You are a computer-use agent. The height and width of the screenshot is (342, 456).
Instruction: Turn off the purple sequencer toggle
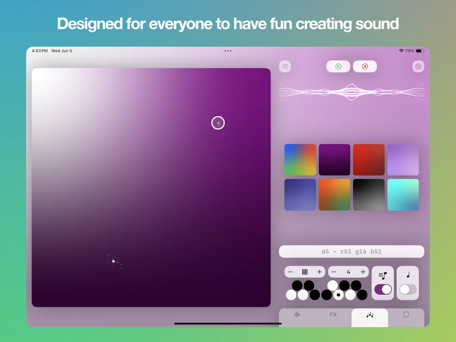pyautogui.click(x=383, y=289)
